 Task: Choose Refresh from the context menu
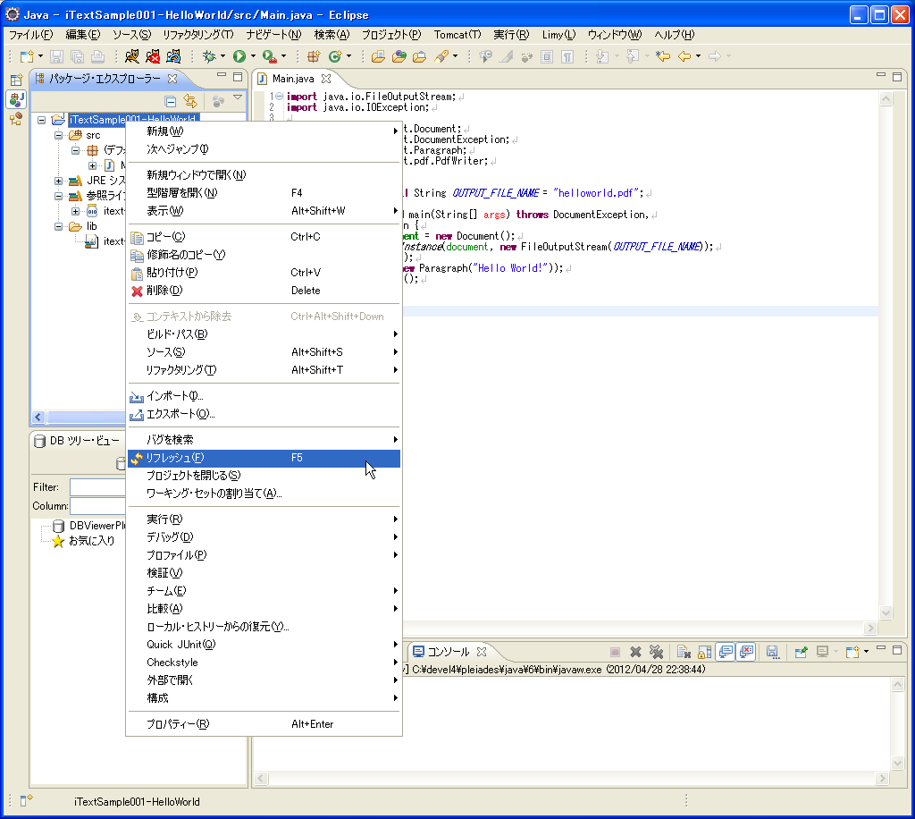click(x=264, y=459)
